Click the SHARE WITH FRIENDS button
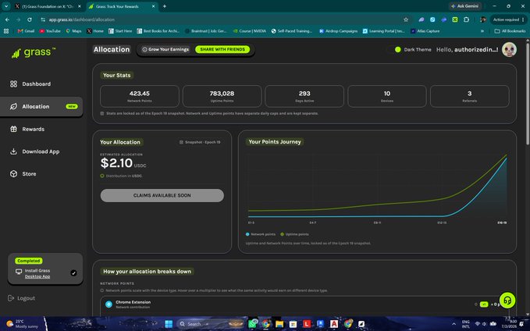530x331 pixels. [x=222, y=49]
